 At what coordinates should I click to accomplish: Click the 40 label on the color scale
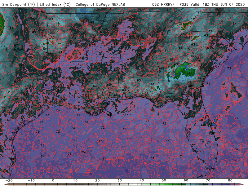click(x=142, y=180)
